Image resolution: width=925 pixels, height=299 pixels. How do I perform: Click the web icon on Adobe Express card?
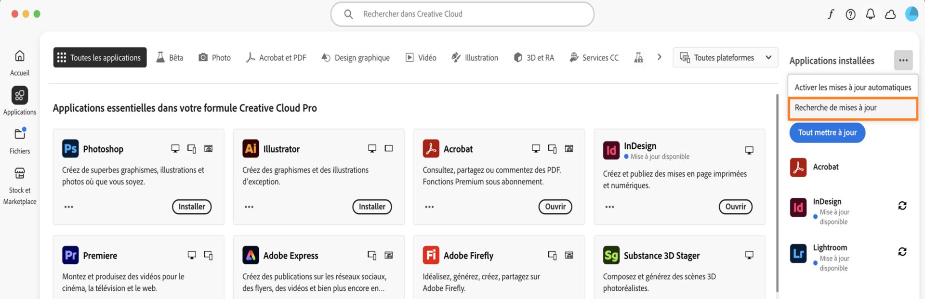pos(389,255)
